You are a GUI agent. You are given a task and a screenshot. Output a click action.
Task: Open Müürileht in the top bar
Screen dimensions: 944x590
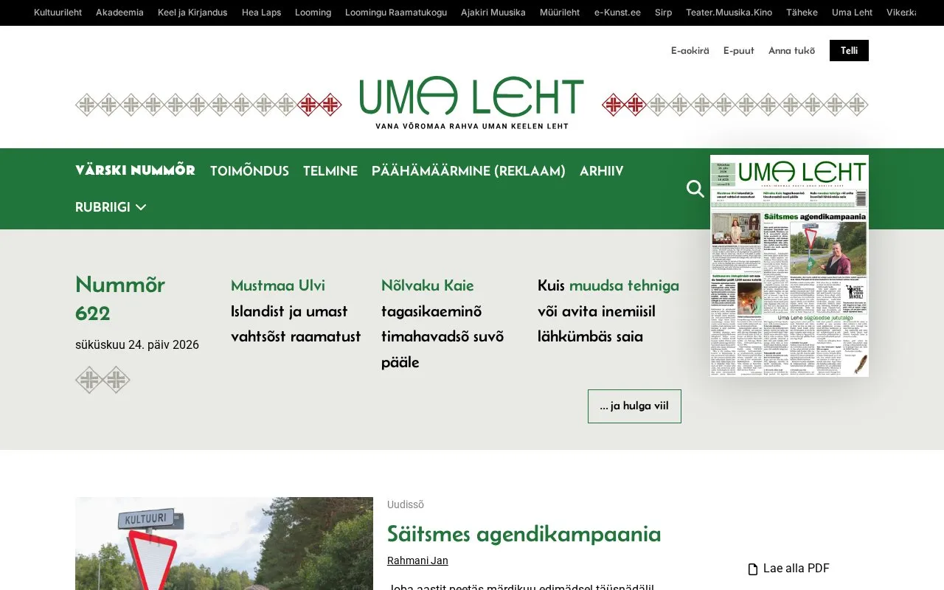click(x=560, y=13)
